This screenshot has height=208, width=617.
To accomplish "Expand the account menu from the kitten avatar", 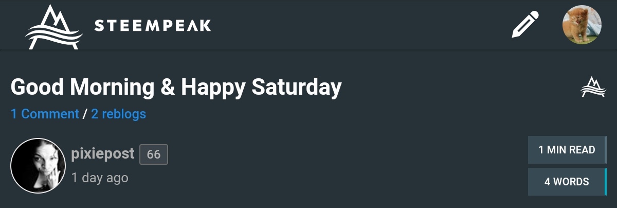I will coord(582,25).
